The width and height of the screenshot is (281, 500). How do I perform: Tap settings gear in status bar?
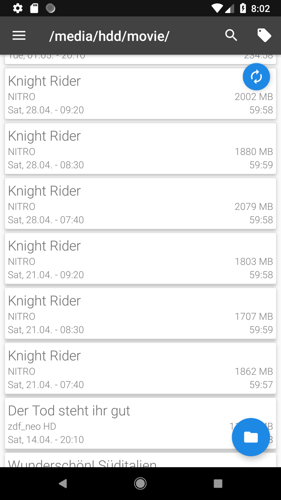(x=18, y=8)
